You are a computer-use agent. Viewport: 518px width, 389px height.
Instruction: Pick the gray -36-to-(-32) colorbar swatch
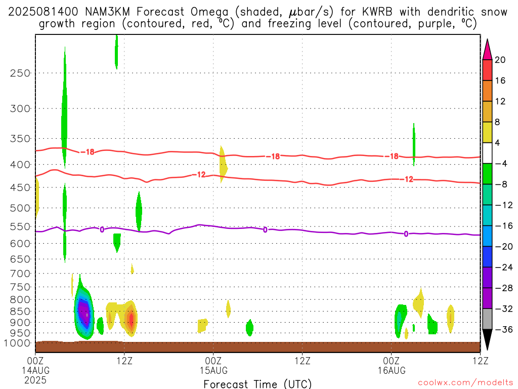pos(487,319)
